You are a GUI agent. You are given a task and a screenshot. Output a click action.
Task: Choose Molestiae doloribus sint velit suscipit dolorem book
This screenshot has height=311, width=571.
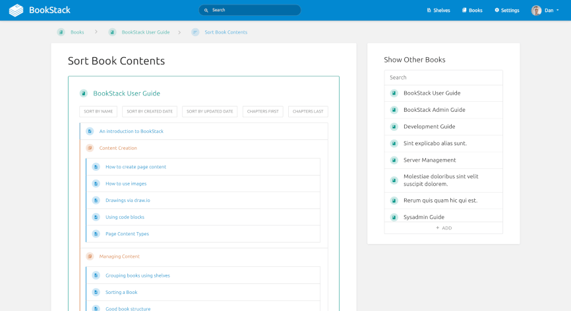pos(443,181)
